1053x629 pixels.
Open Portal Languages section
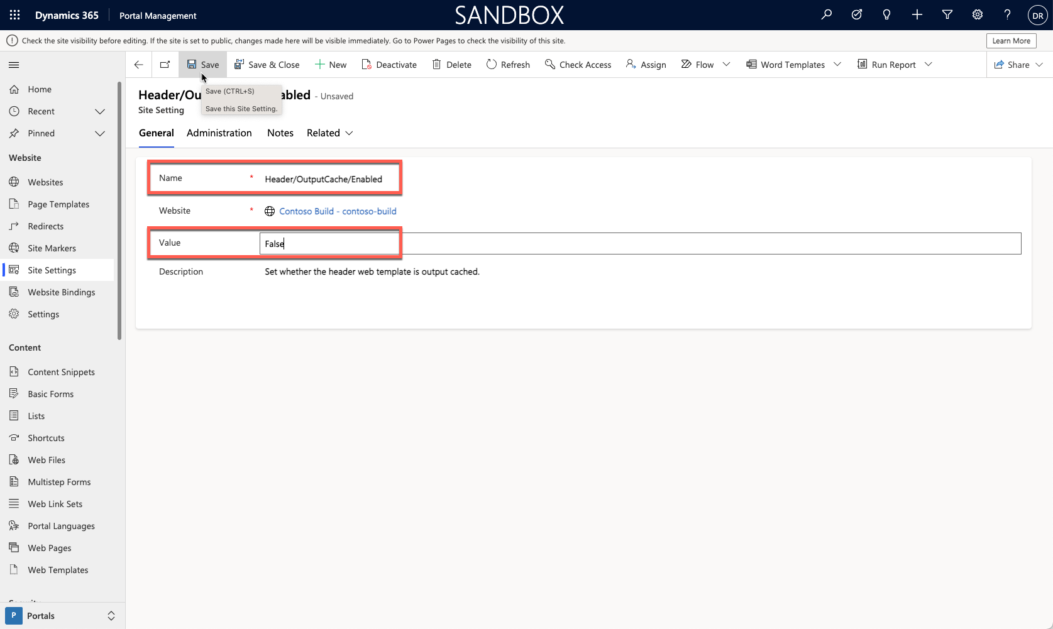[x=61, y=525]
